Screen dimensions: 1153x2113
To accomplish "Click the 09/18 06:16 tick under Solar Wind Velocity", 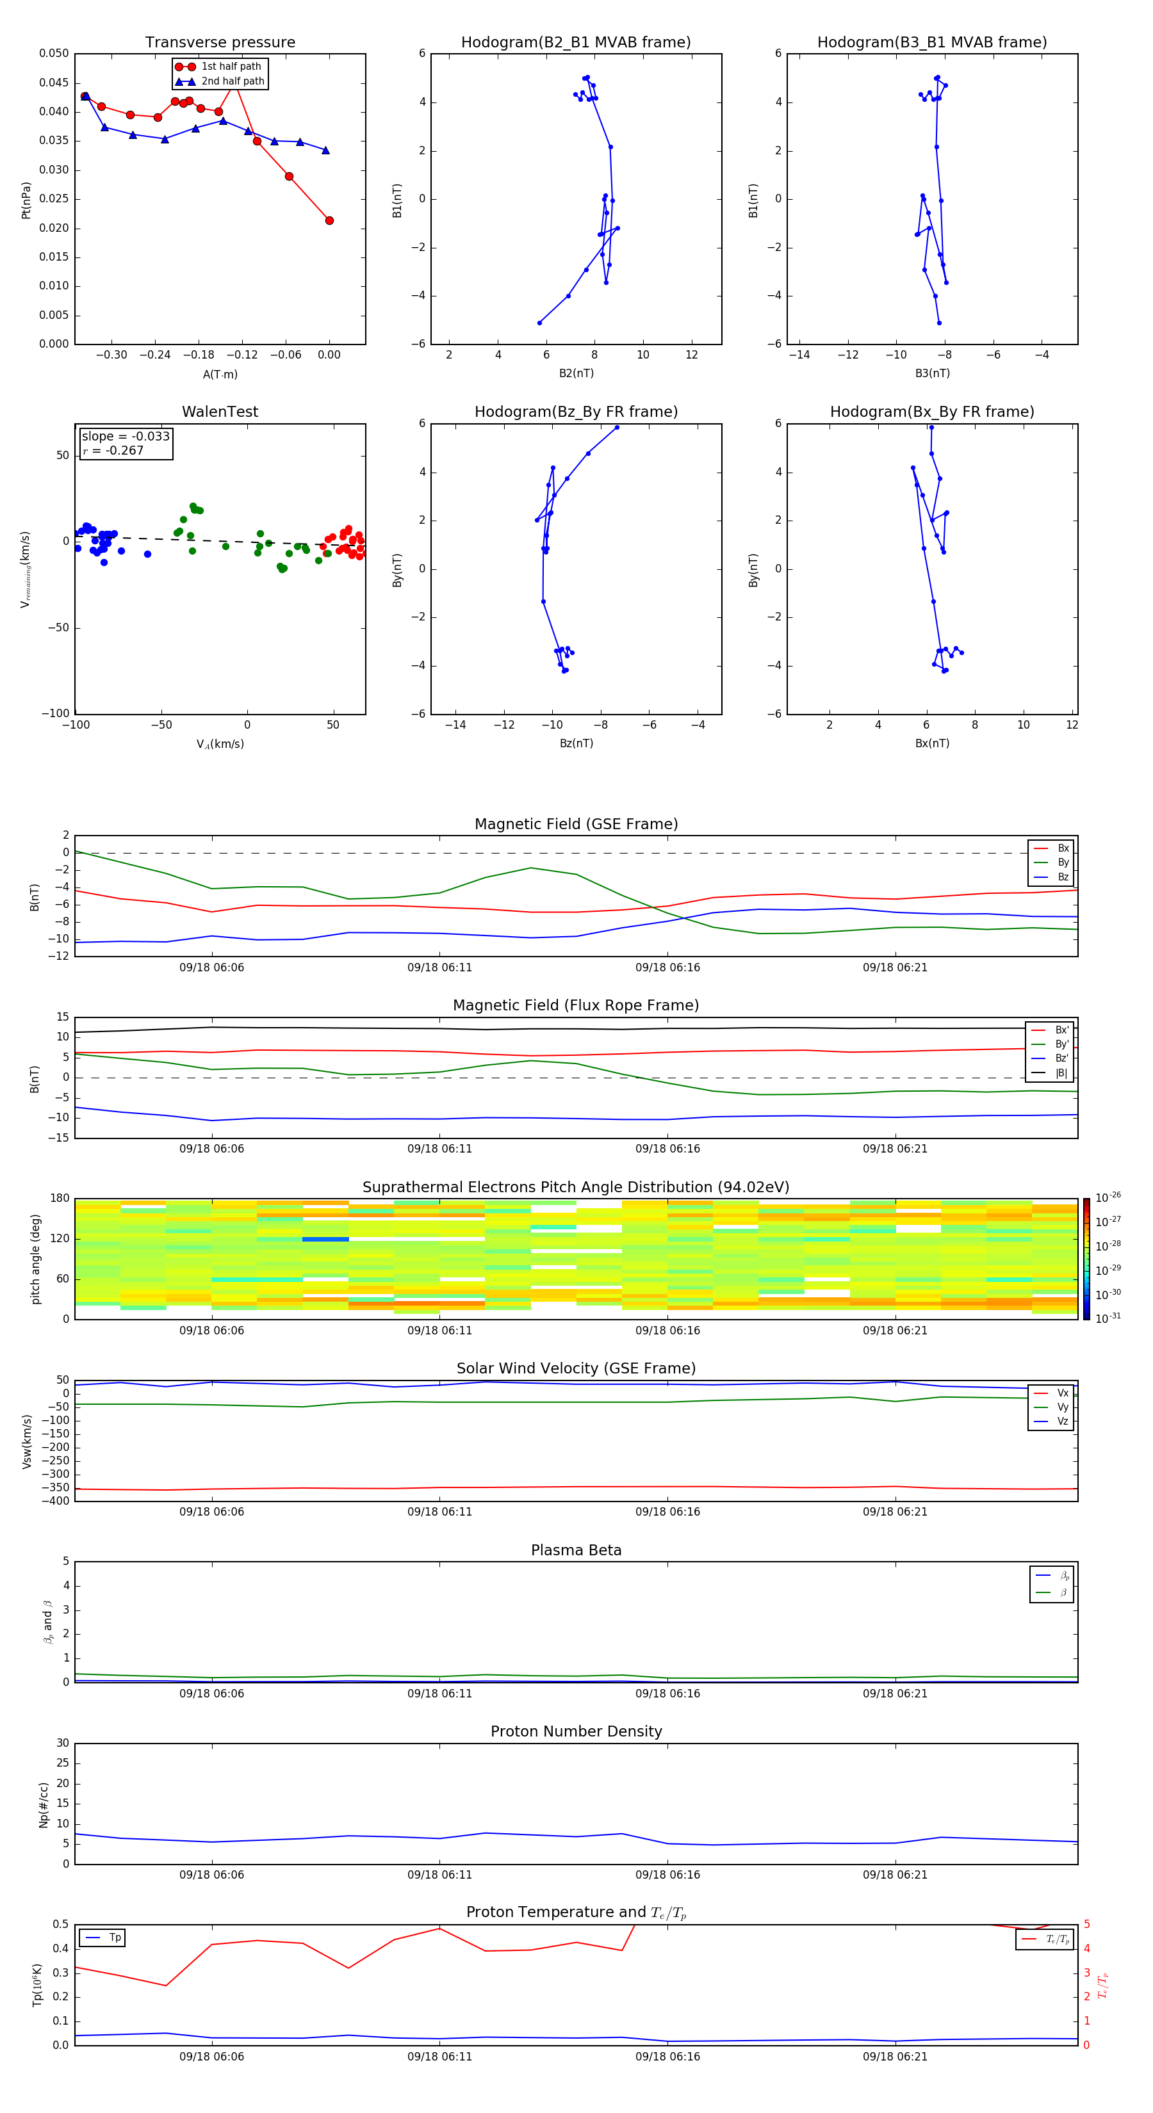I will 667,1512.
